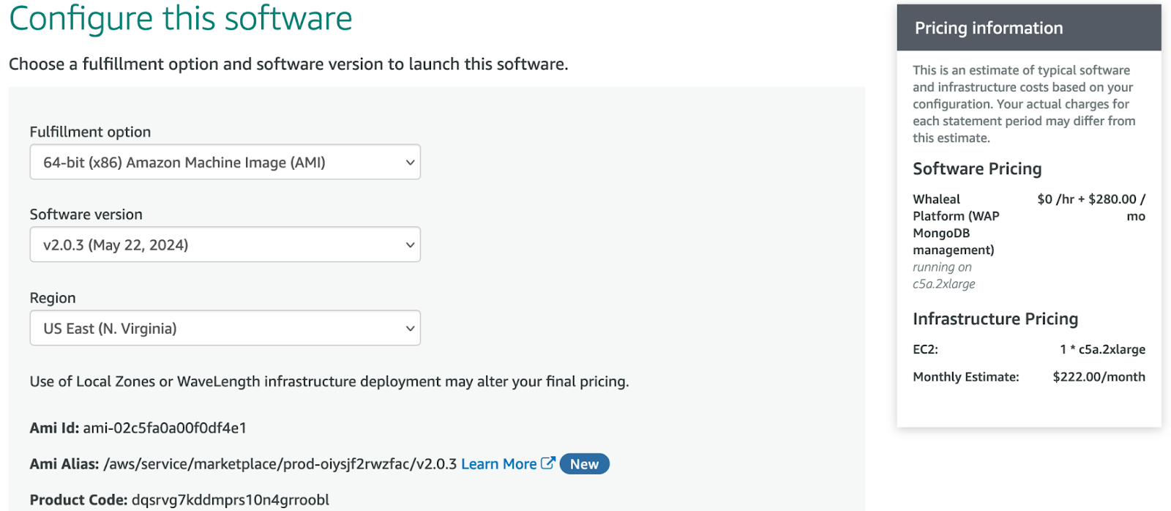Image resolution: width=1171 pixels, height=511 pixels.
Task: Open the Fulfillment option dropdown
Action: click(225, 162)
